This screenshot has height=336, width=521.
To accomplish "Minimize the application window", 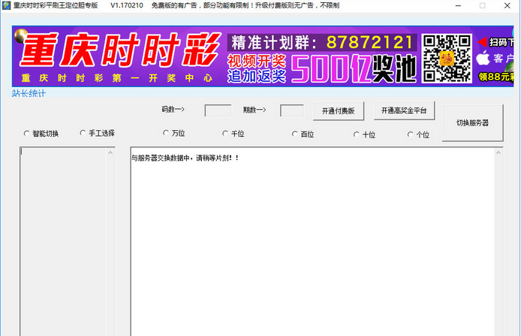I will pyautogui.click(x=458, y=6).
